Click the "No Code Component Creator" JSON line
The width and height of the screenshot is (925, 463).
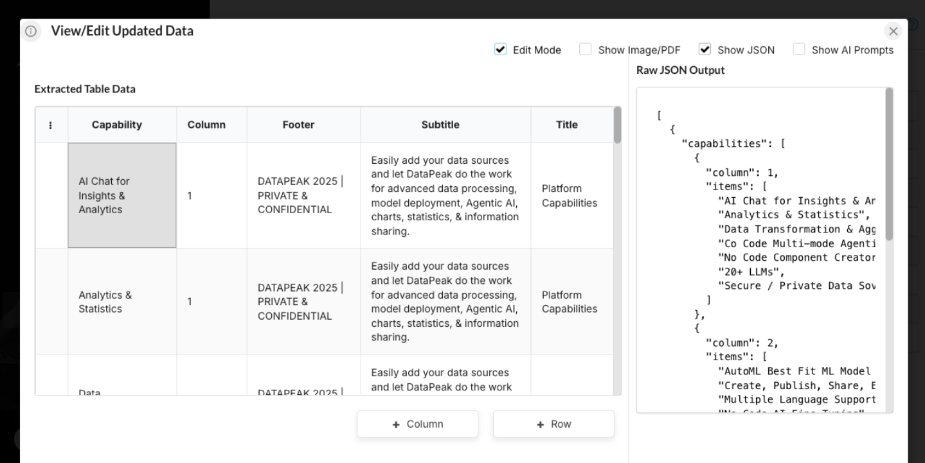(x=797, y=258)
